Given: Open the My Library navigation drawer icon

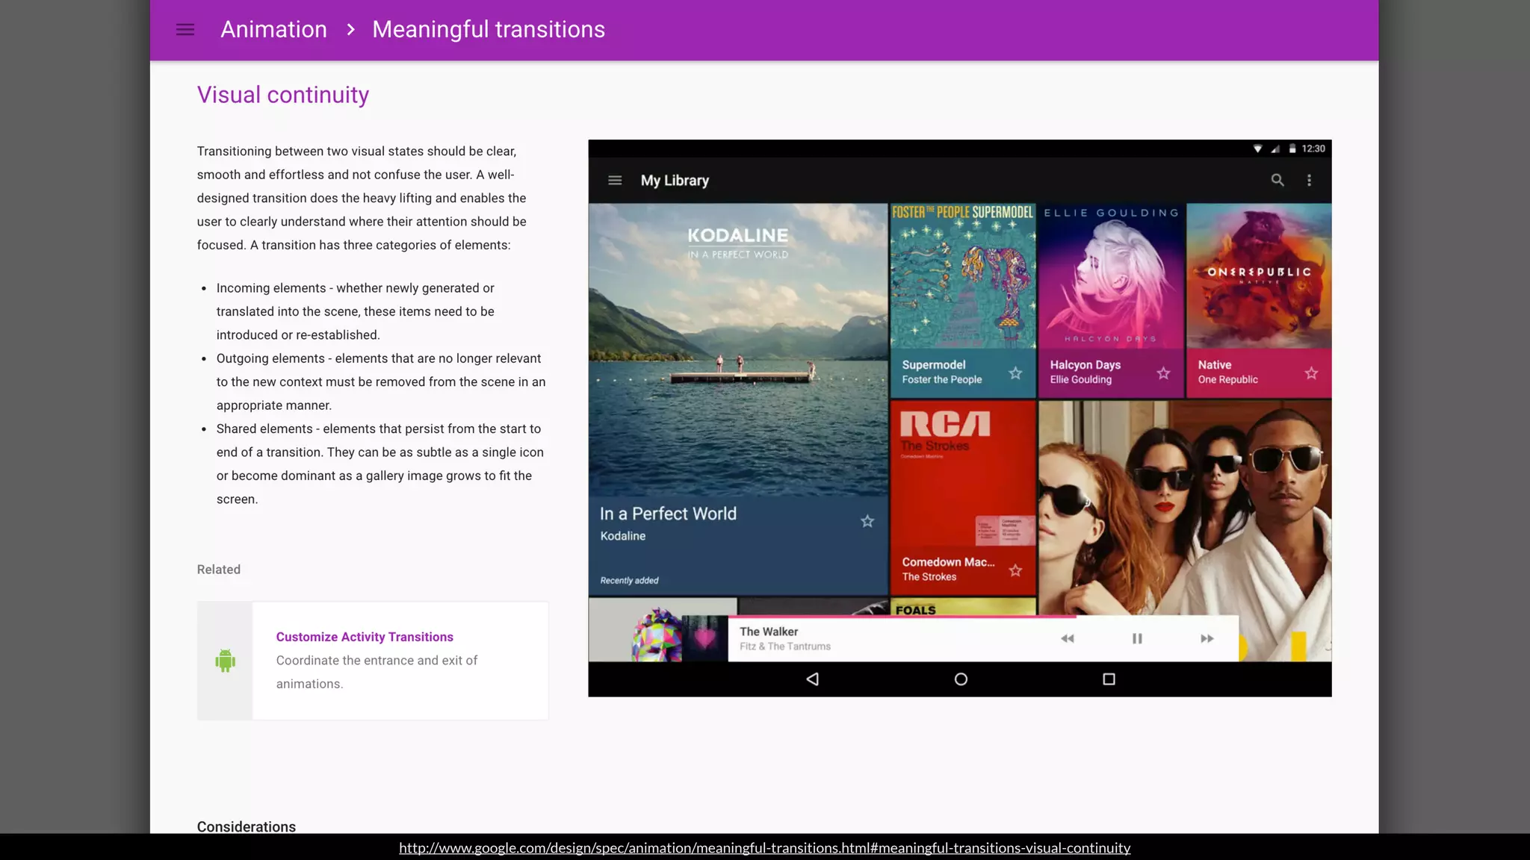Looking at the screenshot, I should click(x=615, y=180).
